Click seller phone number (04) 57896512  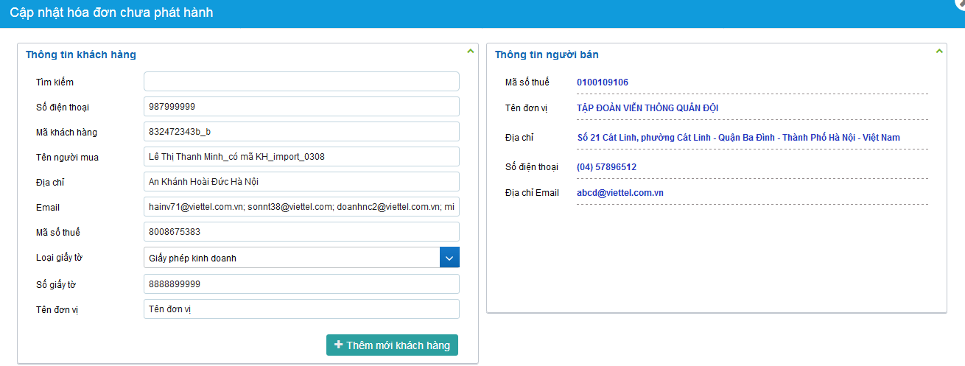(x=606, y=167)
